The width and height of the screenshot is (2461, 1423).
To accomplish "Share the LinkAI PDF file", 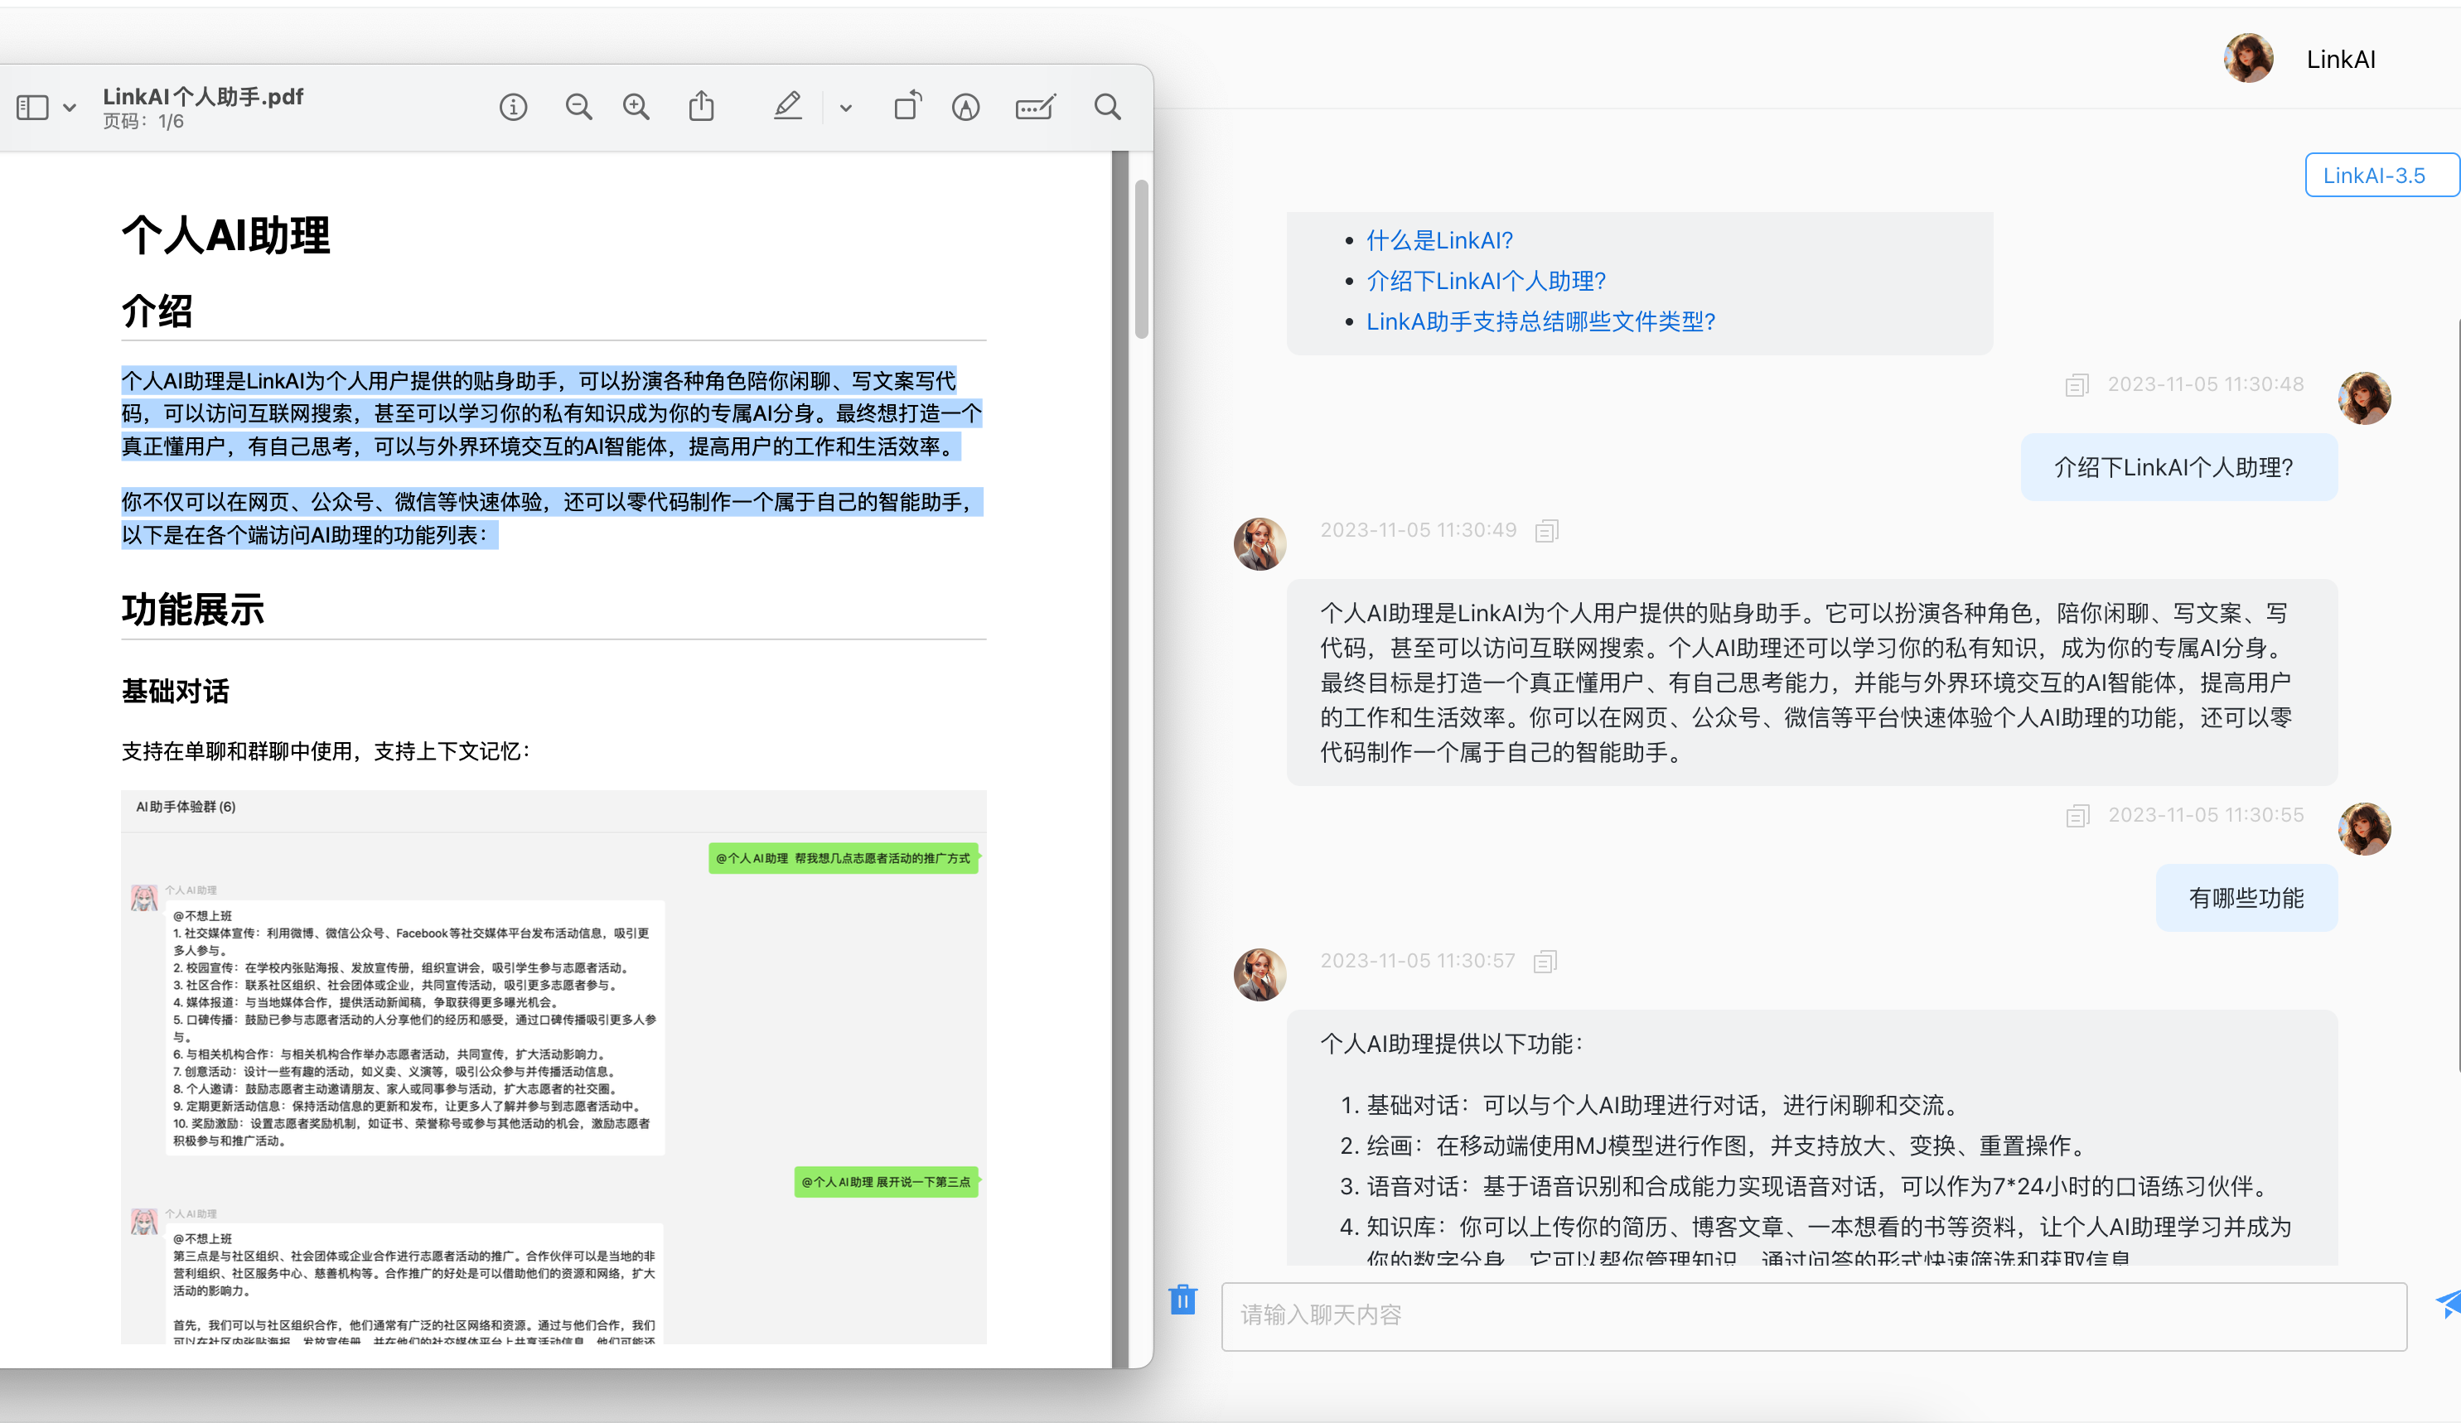I will 701,105.
